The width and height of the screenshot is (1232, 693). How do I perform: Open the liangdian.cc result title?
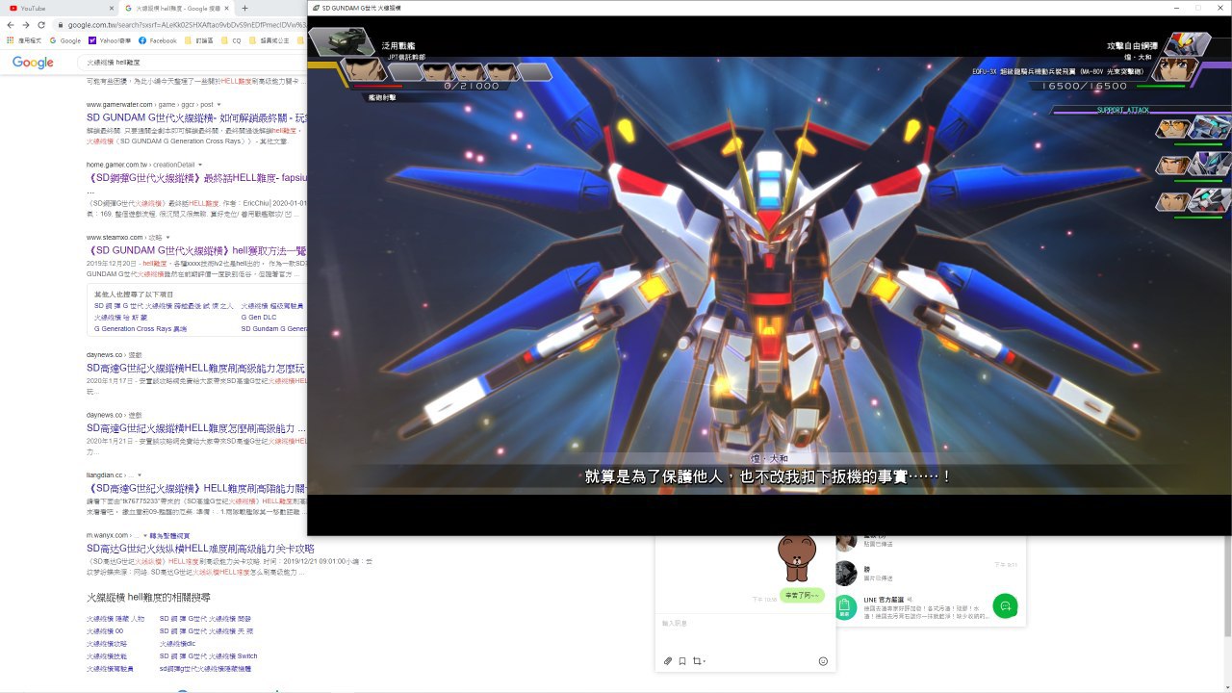point(196,488)
